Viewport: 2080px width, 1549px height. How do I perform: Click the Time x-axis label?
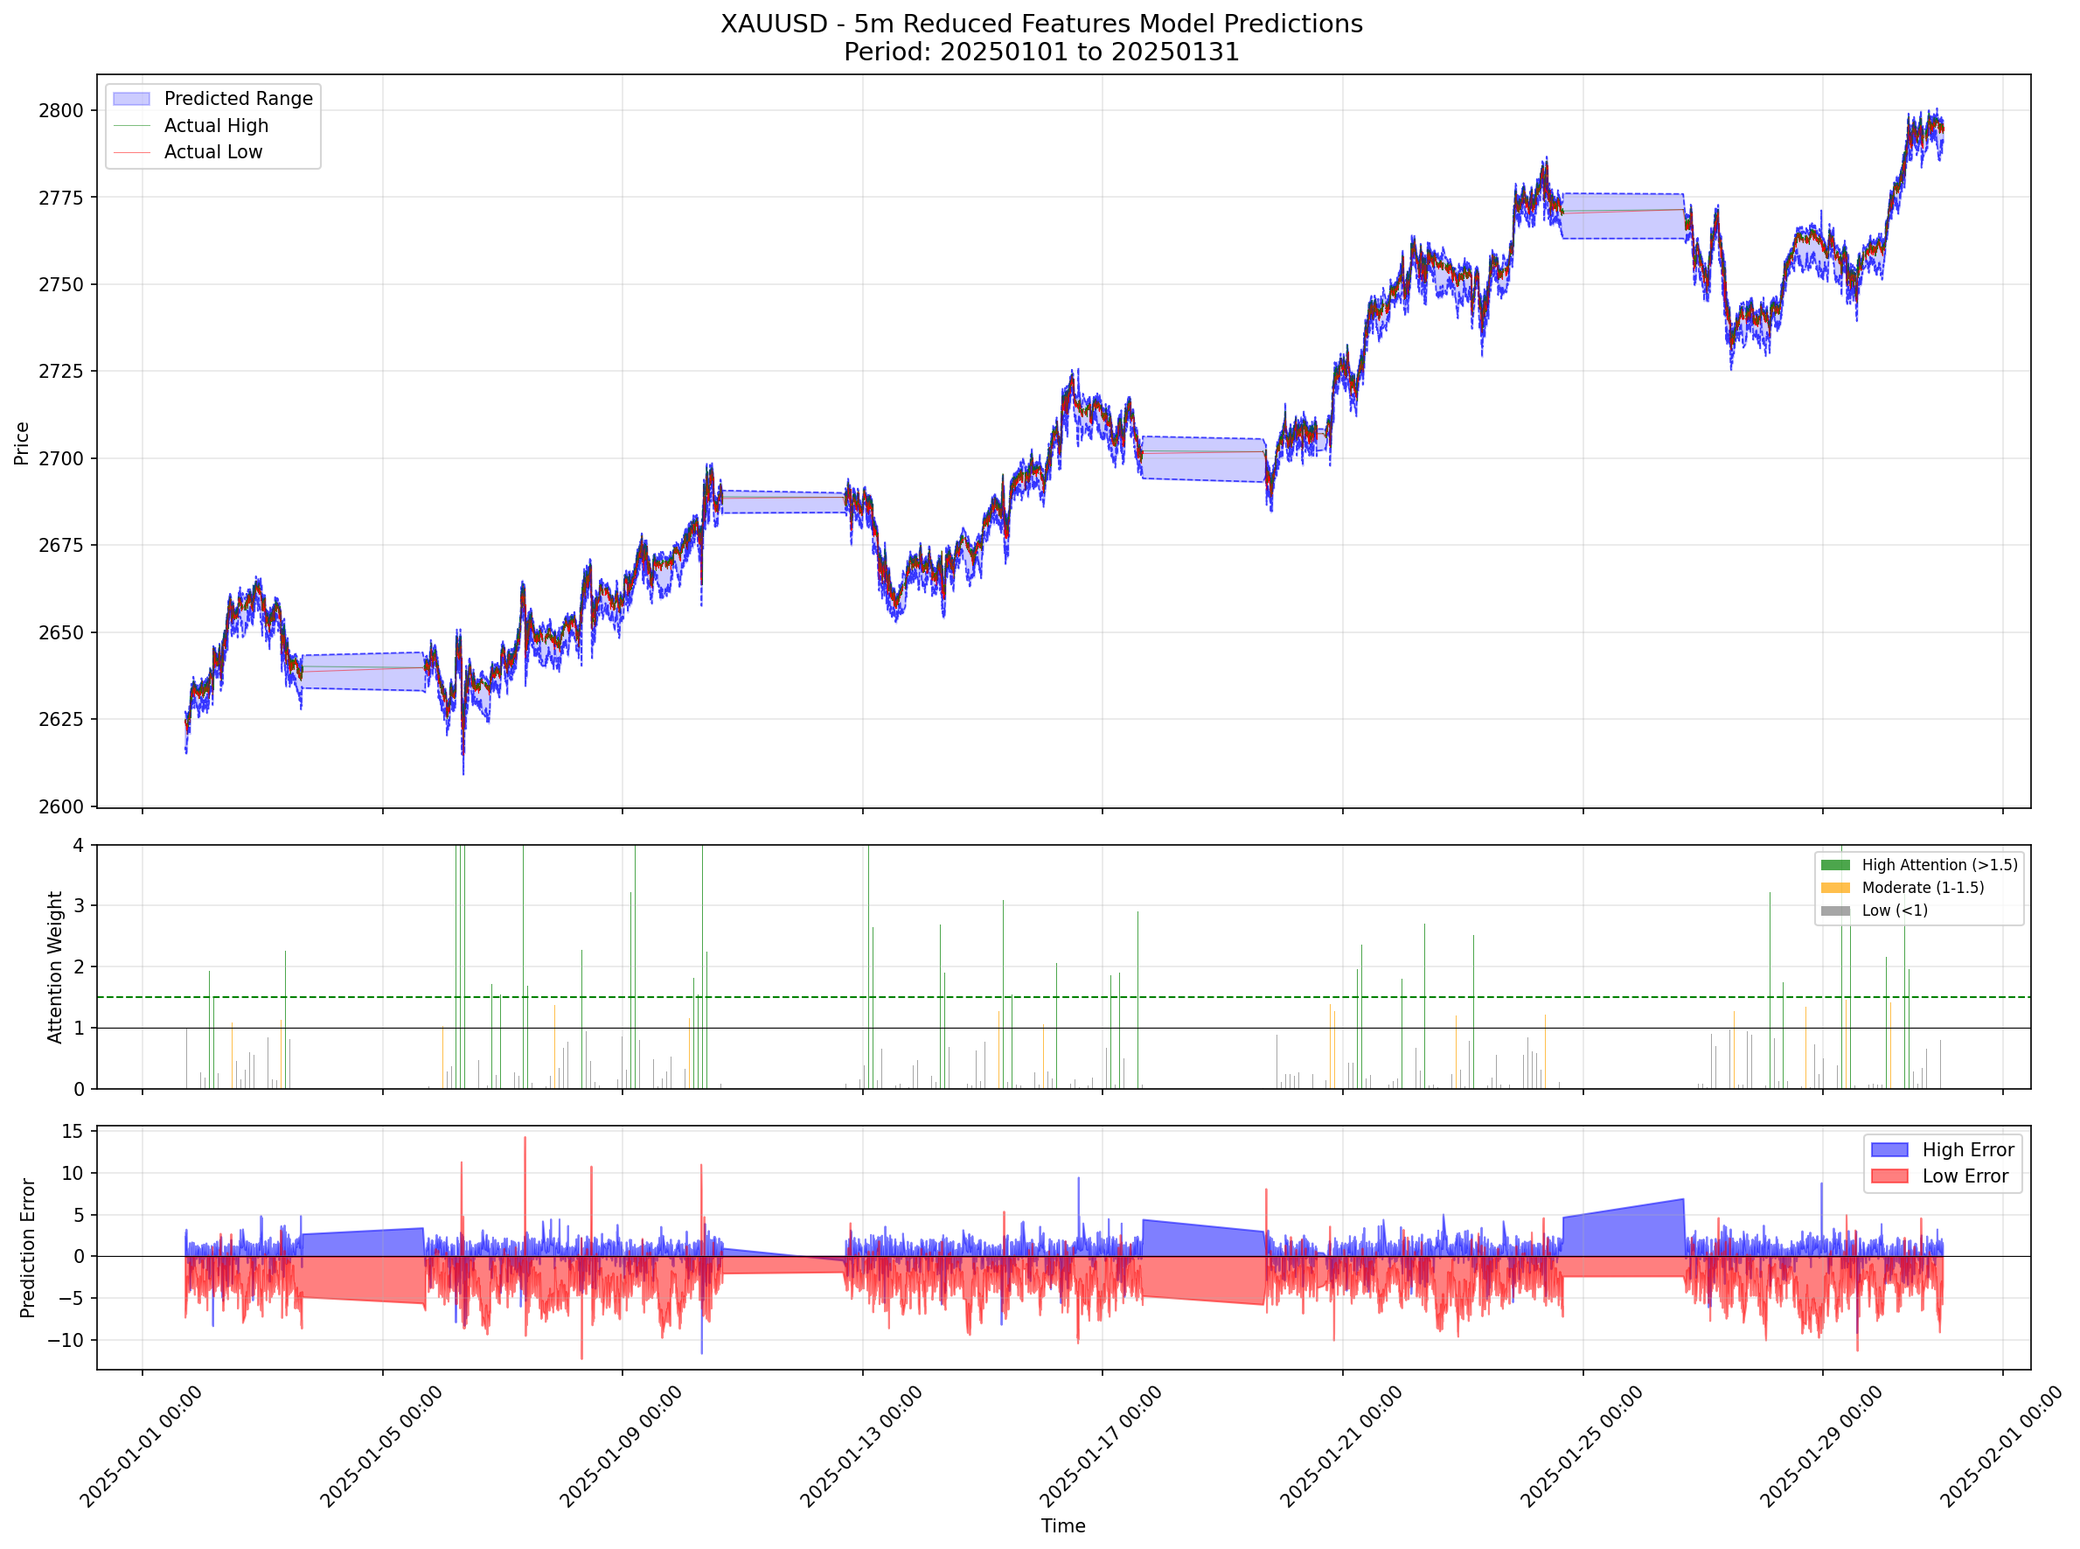click(x=1062, y=1525)
